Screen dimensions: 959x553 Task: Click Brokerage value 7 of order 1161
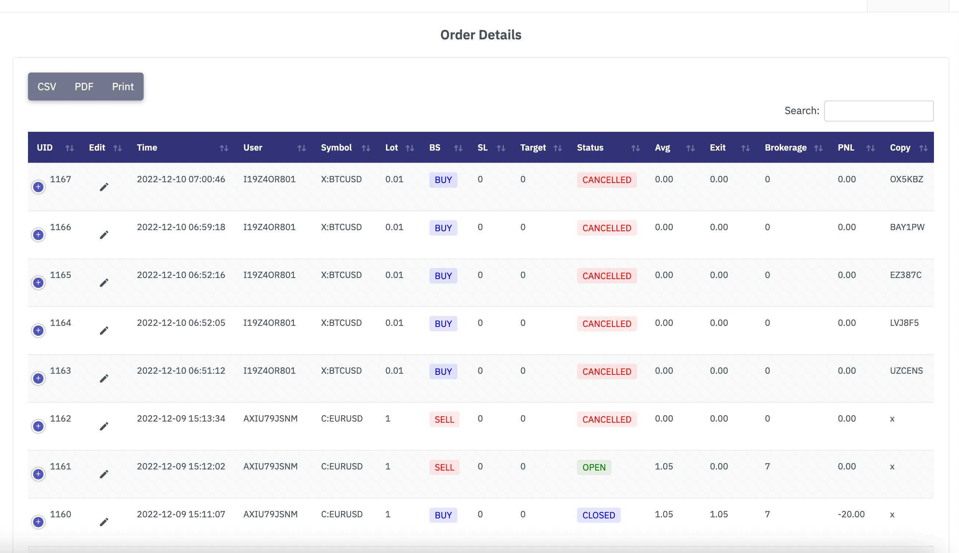[767, 466]
